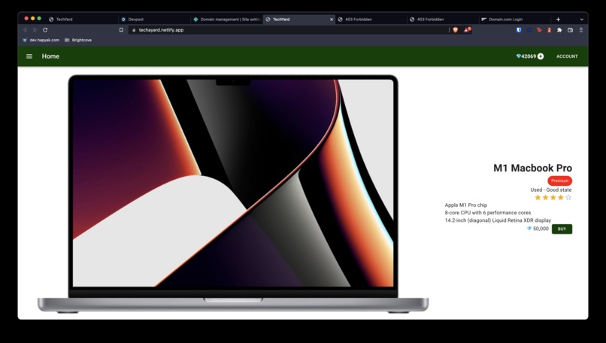Click the techayard.netlify.app address bar

pos(288,30)
